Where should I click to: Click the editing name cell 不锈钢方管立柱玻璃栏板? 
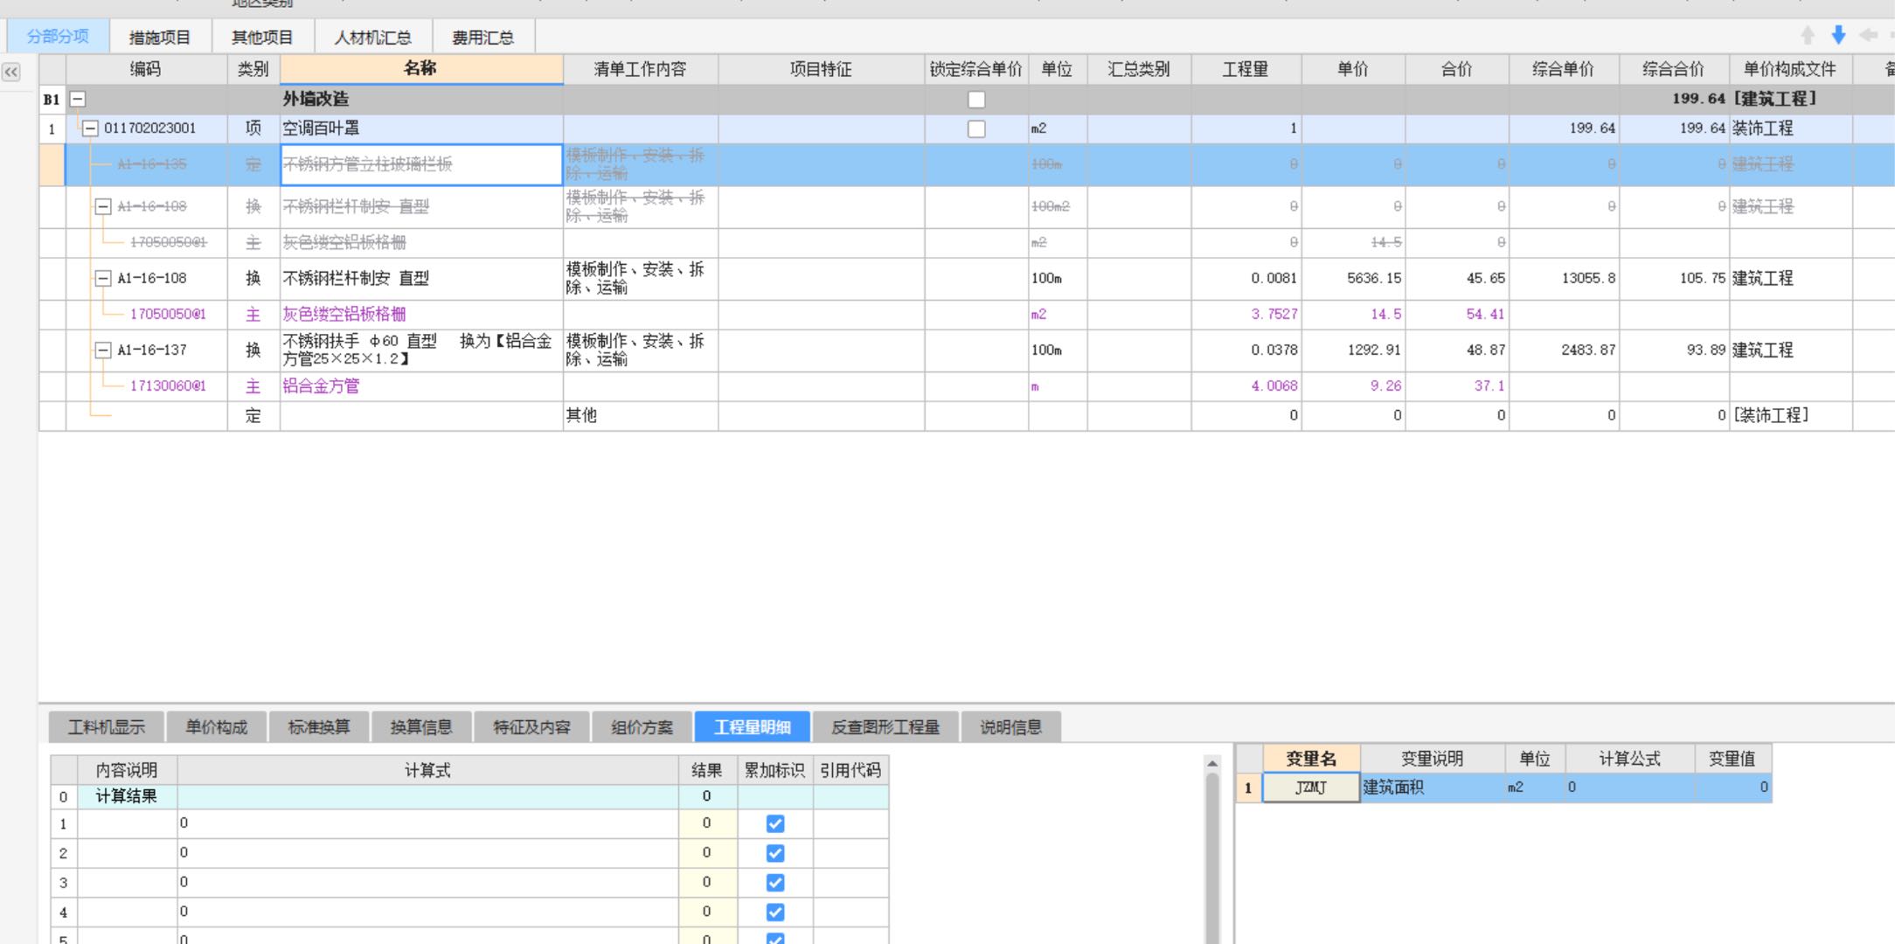[421, 164]
